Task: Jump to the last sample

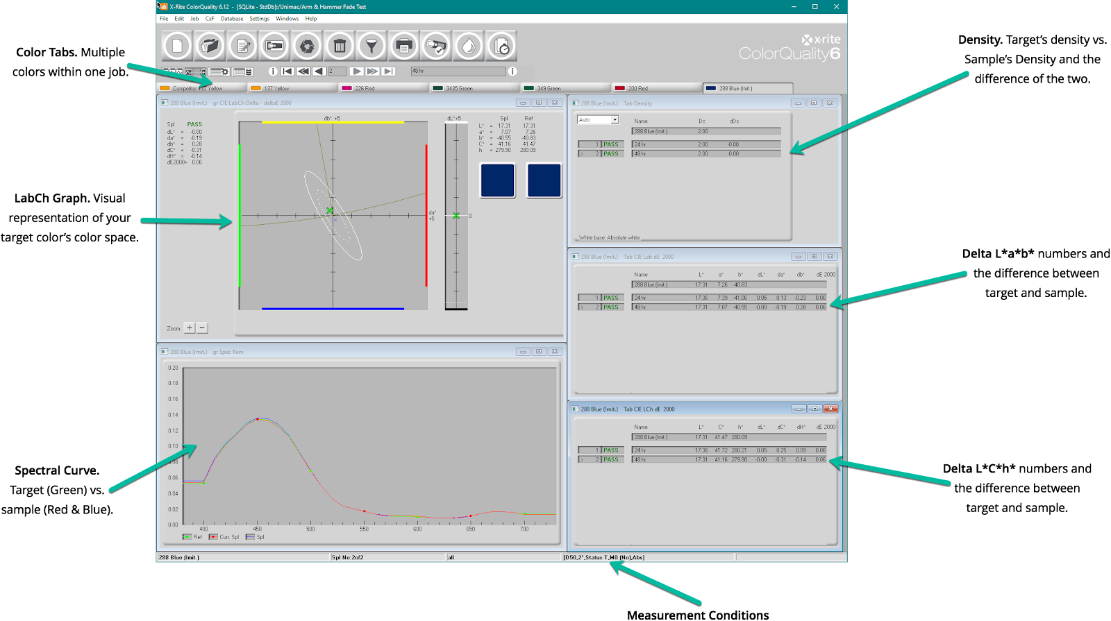Action: coord(388,71)
